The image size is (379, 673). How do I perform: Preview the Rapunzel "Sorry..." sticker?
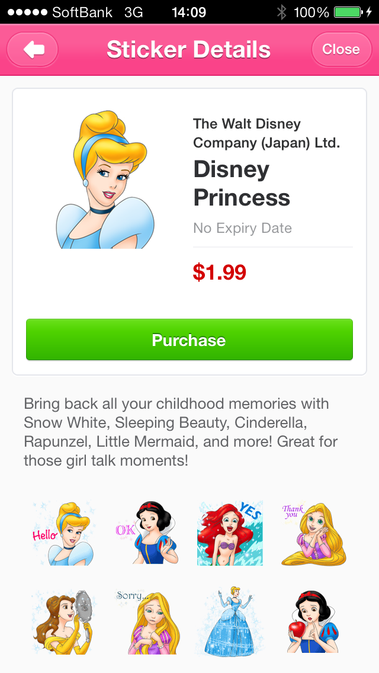[x=147, y=621]
